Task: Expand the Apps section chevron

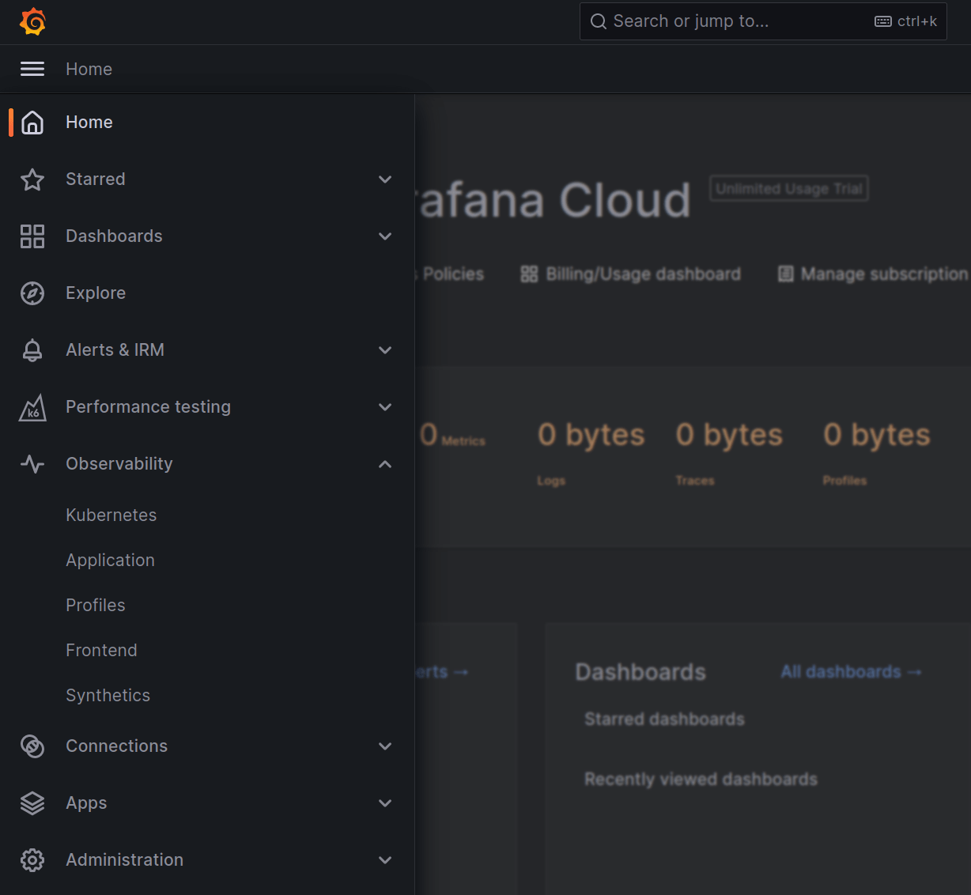Action: 385,803
